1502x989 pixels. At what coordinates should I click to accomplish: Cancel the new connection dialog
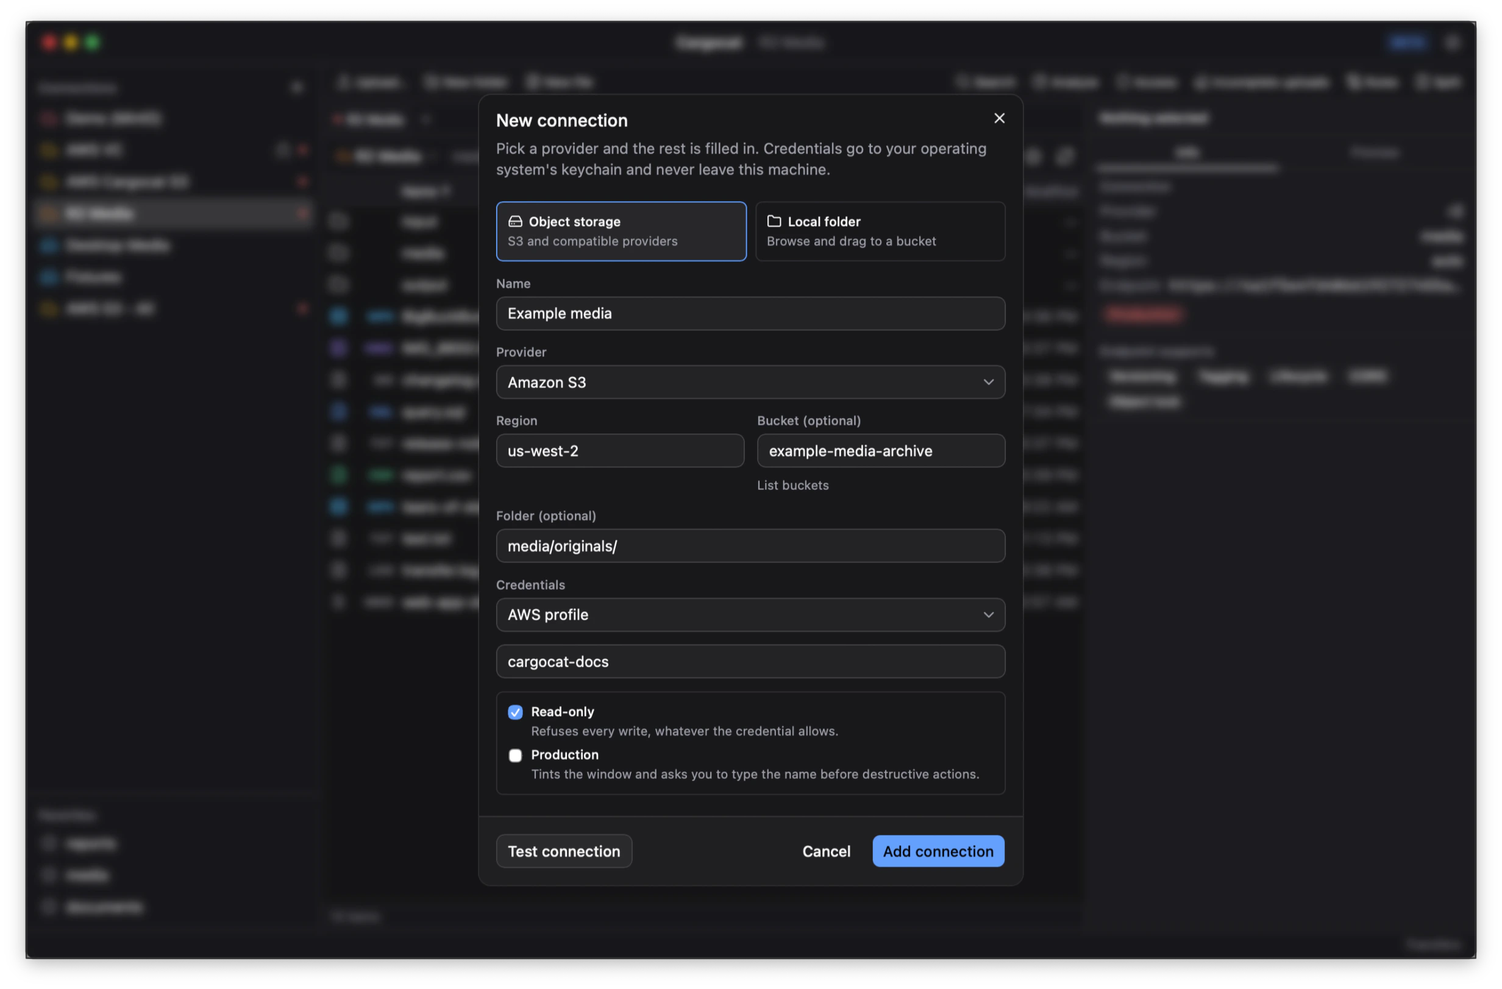[826, 851]
